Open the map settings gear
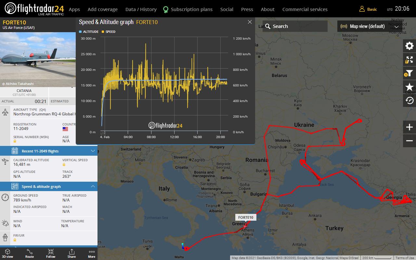This screenshot has height=260, width=416. coord(409,46)
